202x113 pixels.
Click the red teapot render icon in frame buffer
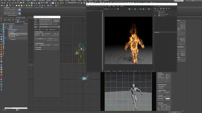coord(149,9)
